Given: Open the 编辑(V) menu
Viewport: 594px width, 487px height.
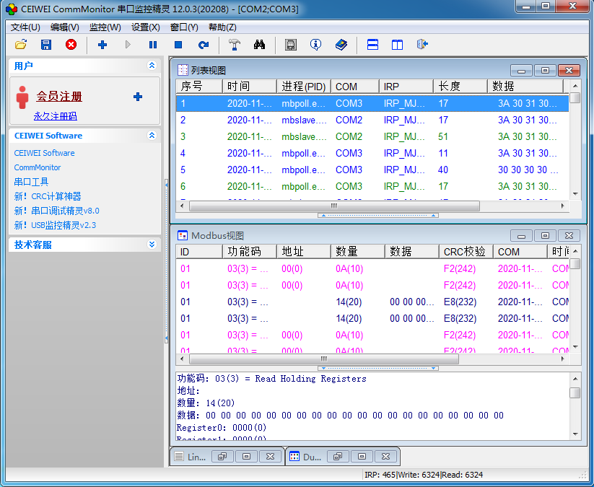Looking at the screenshot, I should (65, 27).
